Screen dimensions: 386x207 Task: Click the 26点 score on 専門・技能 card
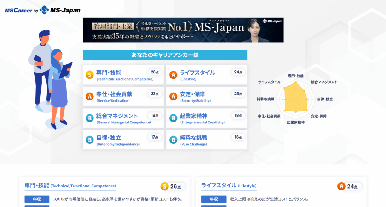point(155,72)
